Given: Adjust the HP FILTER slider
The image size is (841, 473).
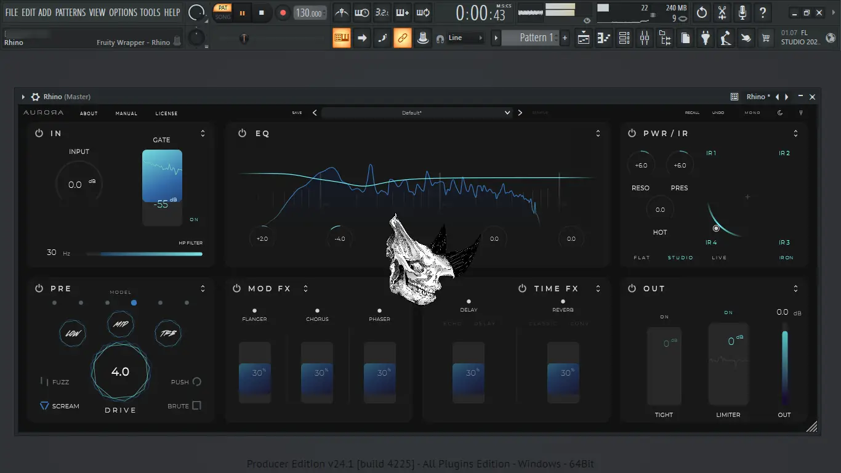Looking at the screenshot, I should tap(144, 253).
